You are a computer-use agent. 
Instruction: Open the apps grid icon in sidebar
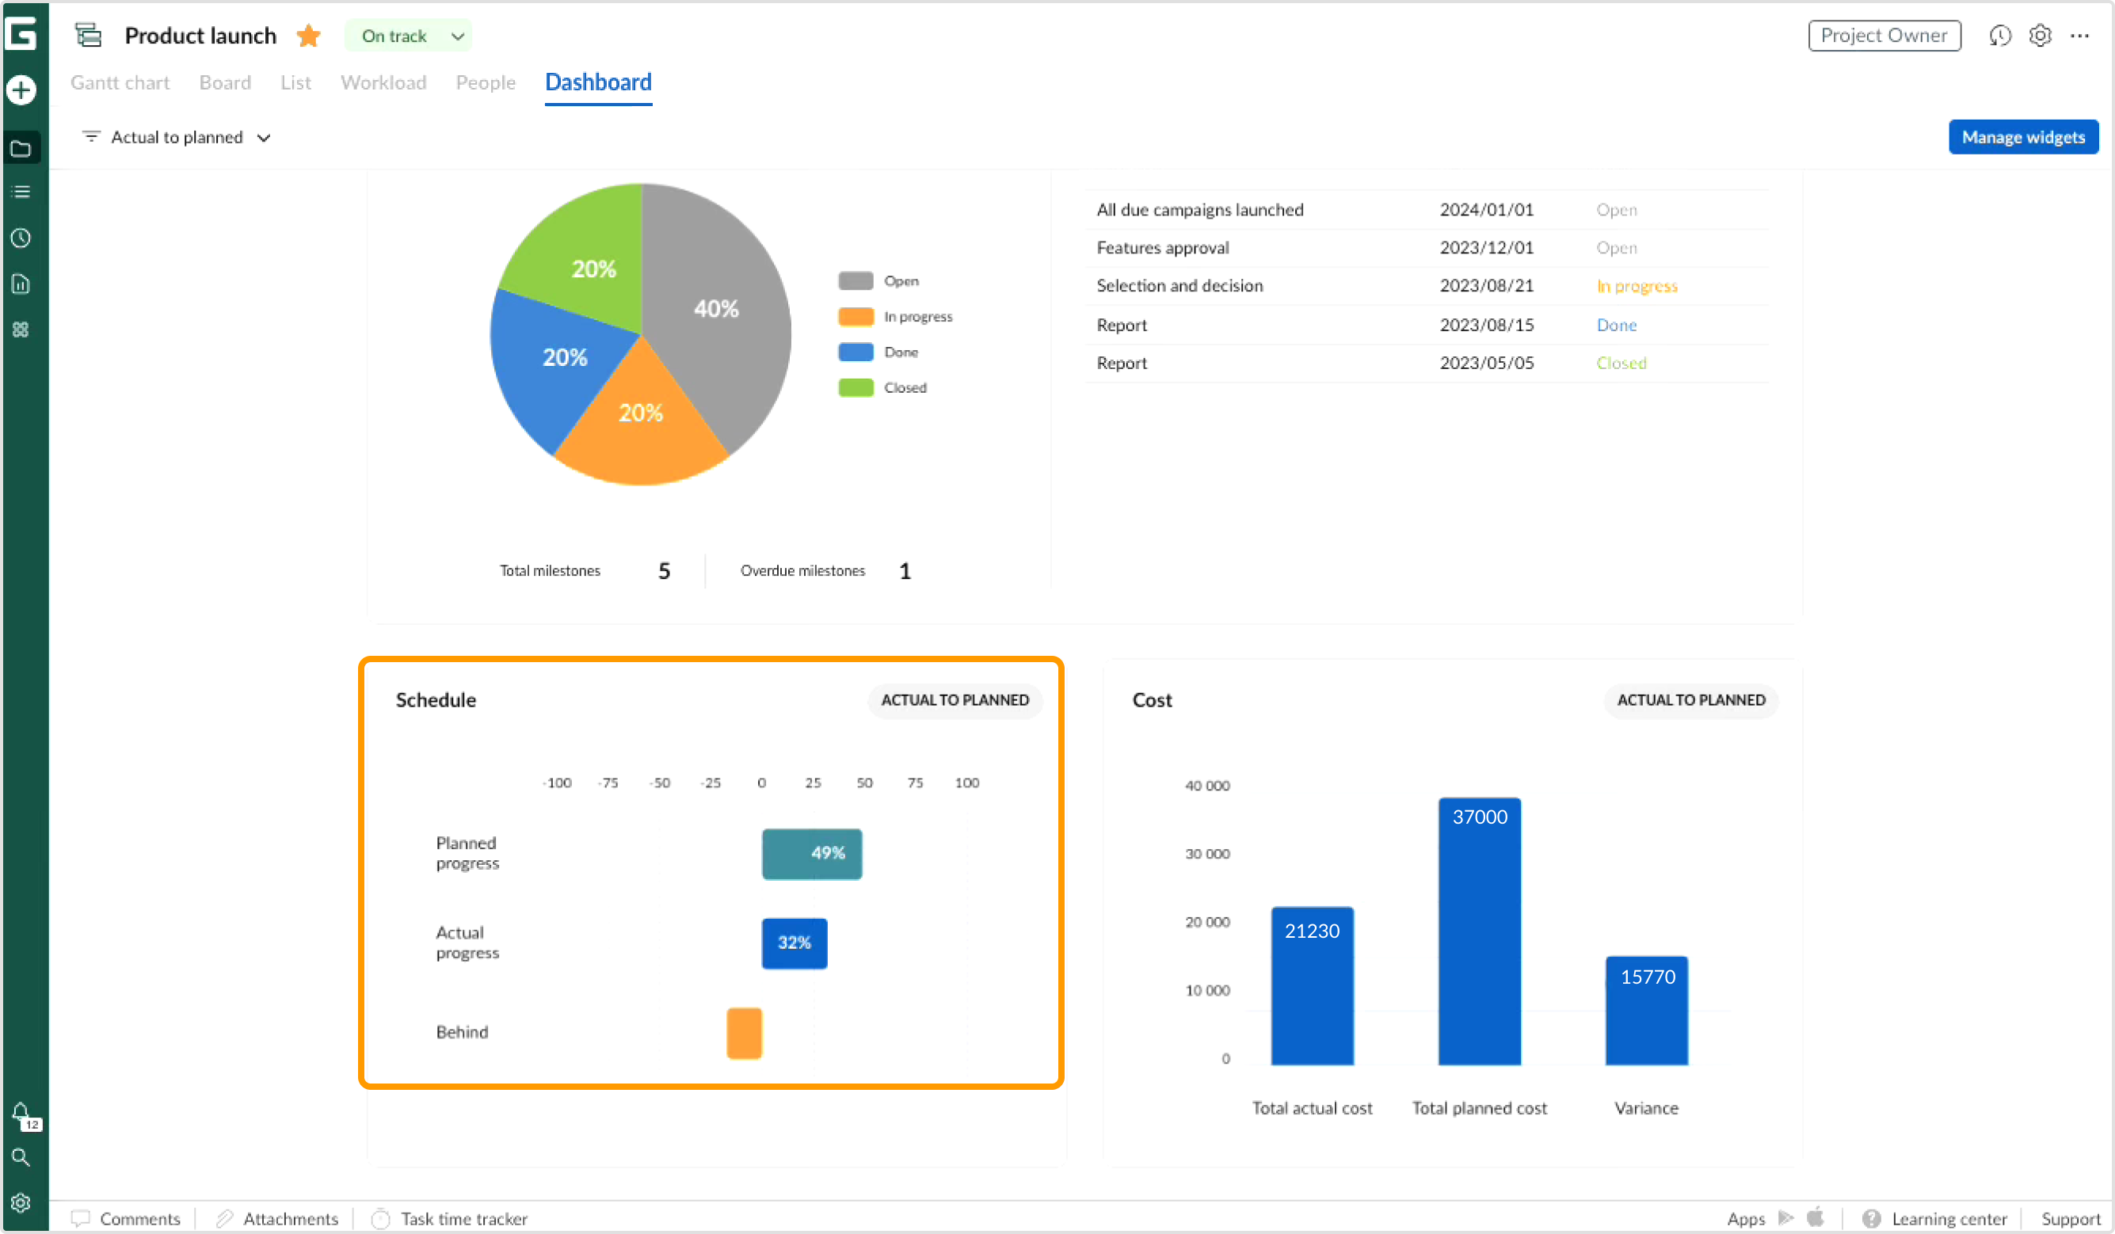pyautogui.click(x=21, y=329)
